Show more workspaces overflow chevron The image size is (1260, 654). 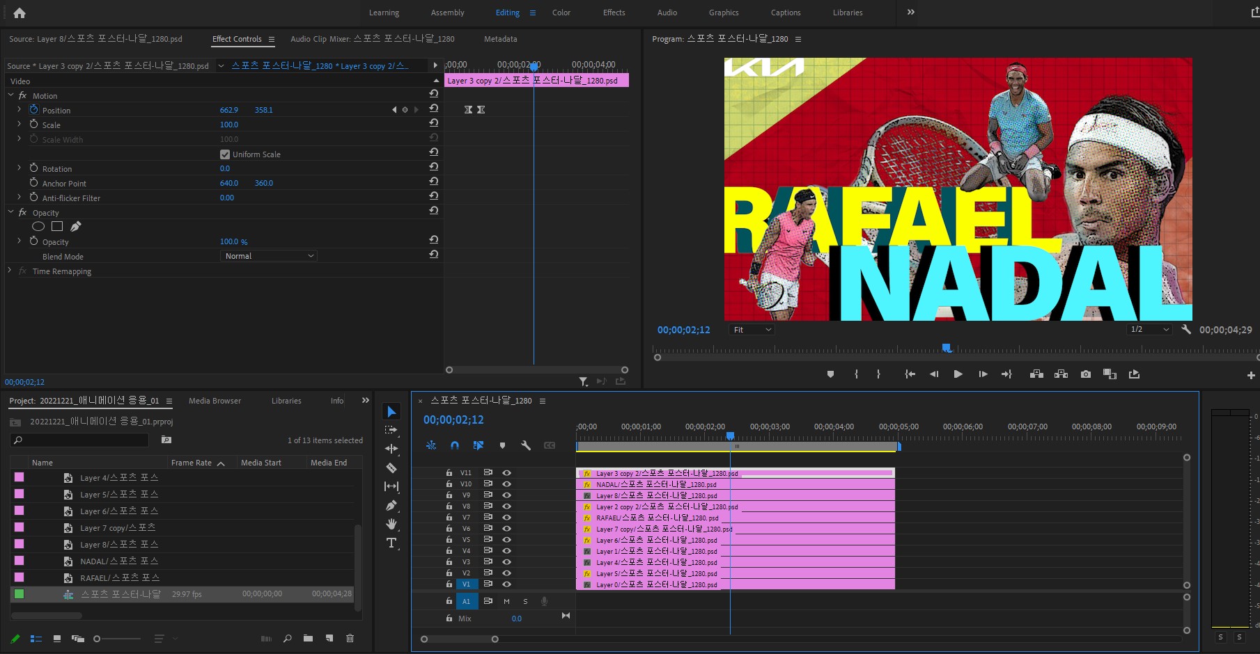pos(910,12)
